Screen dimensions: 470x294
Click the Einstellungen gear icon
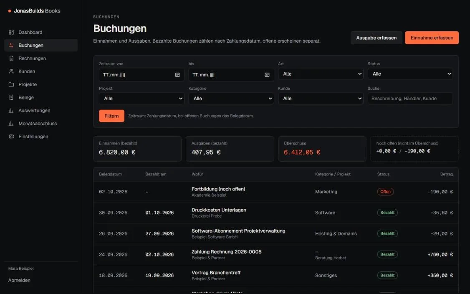point(11,137)
